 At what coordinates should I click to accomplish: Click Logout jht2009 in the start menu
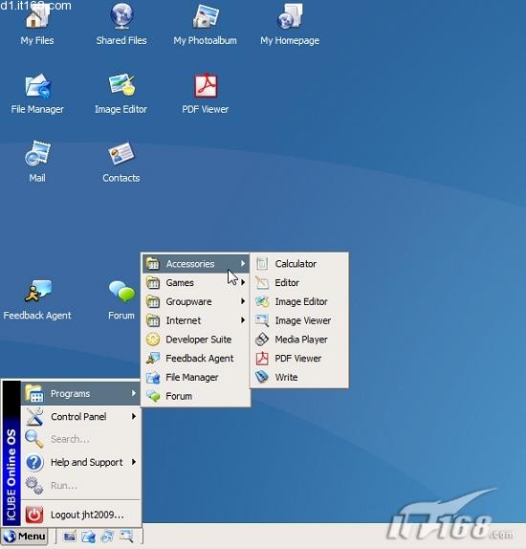click(81, 515)
